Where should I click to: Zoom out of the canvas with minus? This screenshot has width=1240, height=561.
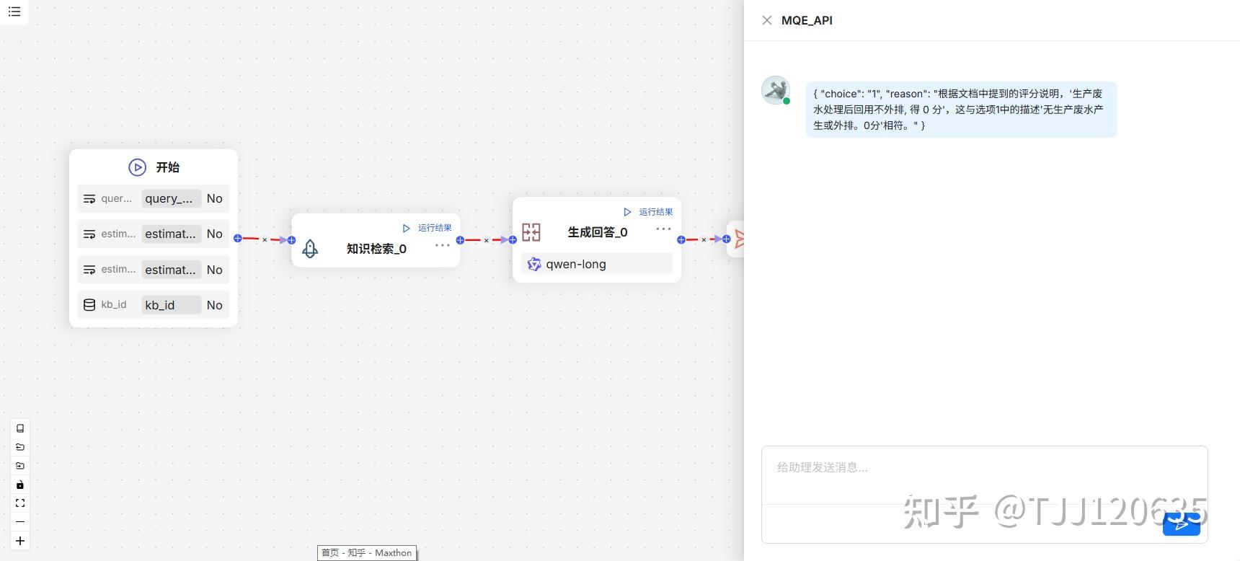coord(20,521)
